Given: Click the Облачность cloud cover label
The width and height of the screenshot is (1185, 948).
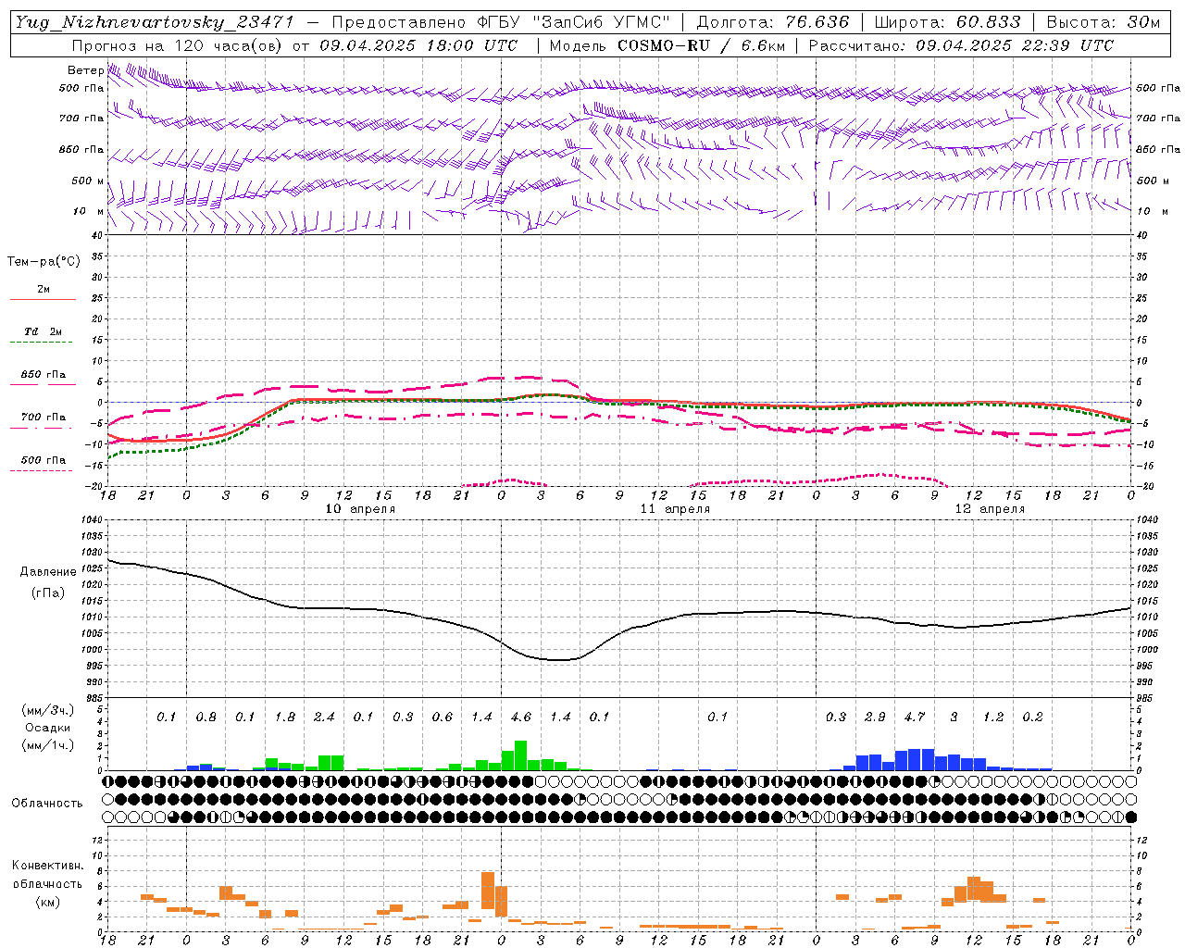Looking at the screenshot, I should tap(47, 804).
